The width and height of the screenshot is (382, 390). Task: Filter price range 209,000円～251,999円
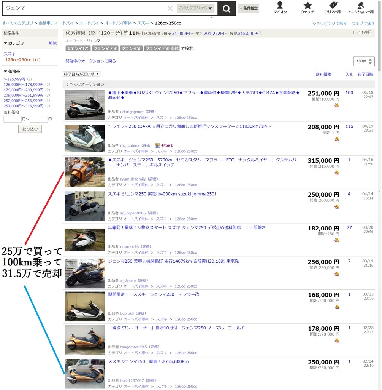pos(23,95)
